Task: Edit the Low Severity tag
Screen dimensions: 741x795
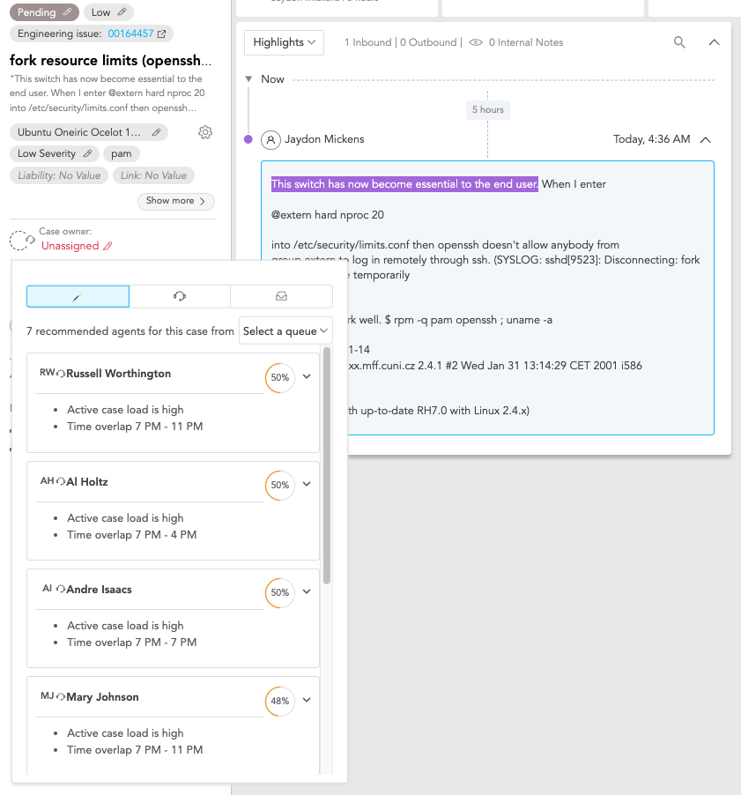Action: pyautogui.click(x=88, y=153)
